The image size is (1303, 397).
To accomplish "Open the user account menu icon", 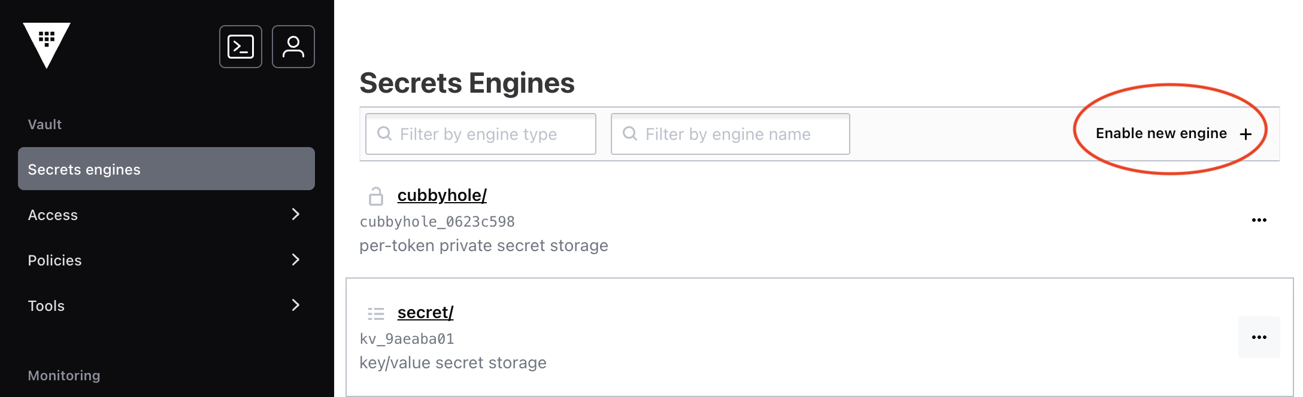I will [x=293, y=47].
